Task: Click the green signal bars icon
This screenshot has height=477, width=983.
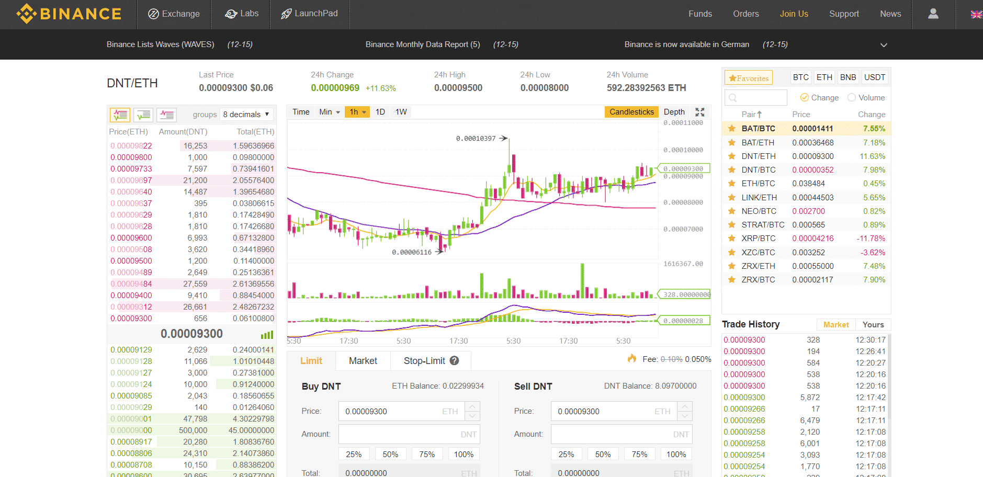Action: point(267,335)
